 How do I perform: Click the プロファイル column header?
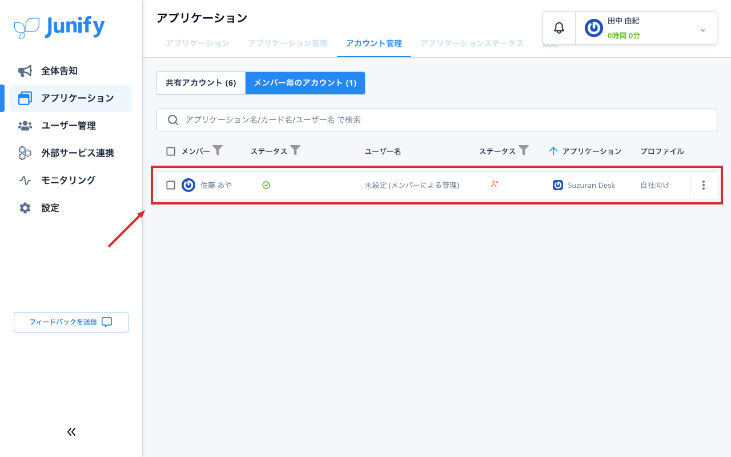tap(662, 151)
